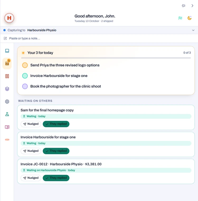Open the inbox from the sidebar
The width and height of the screenshot is (198, 201).
point(7,51)
